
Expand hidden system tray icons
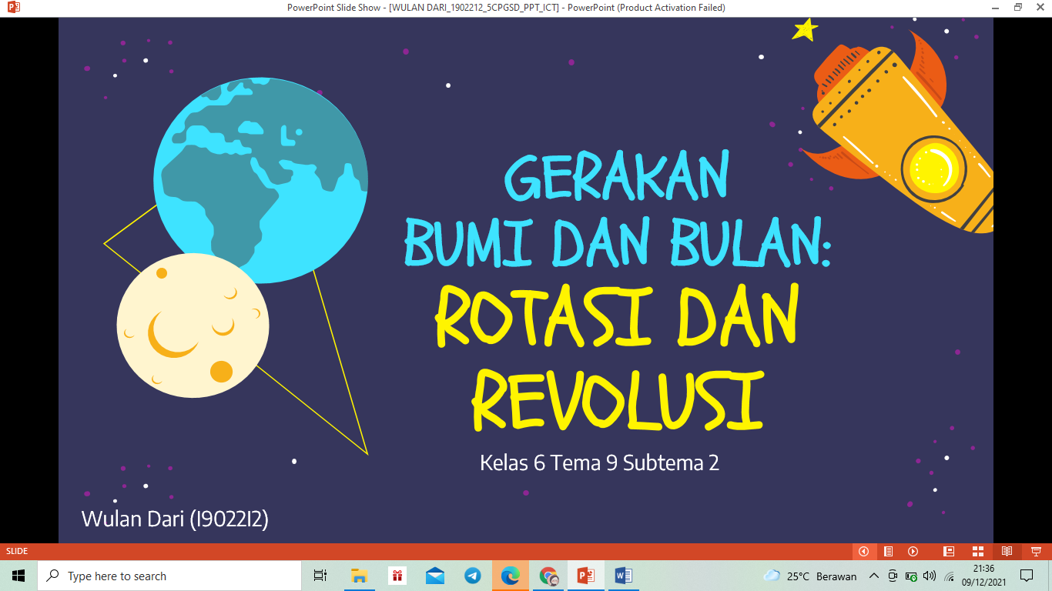point(873,576)
